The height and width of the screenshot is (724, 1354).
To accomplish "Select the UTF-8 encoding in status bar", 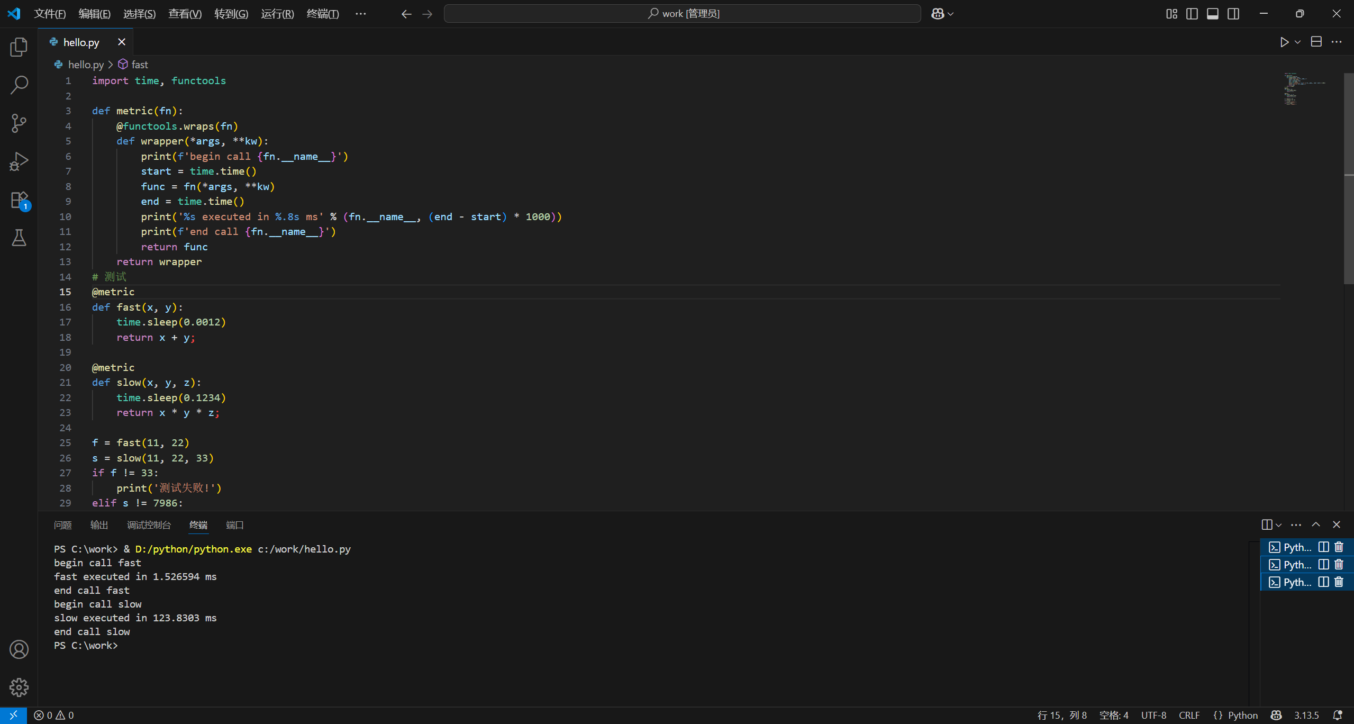I will (x=1153, y=715).
